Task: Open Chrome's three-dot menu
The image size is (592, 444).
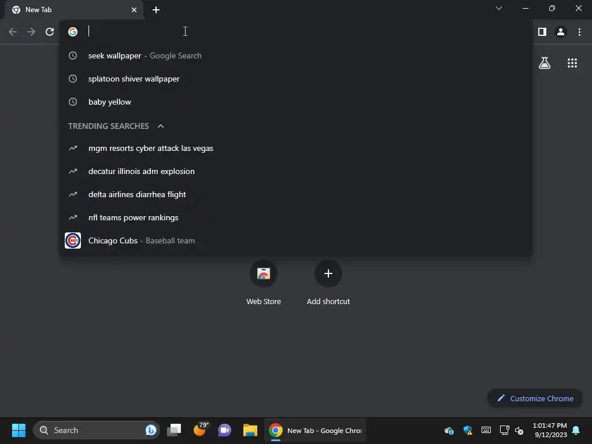Action: 579,32
